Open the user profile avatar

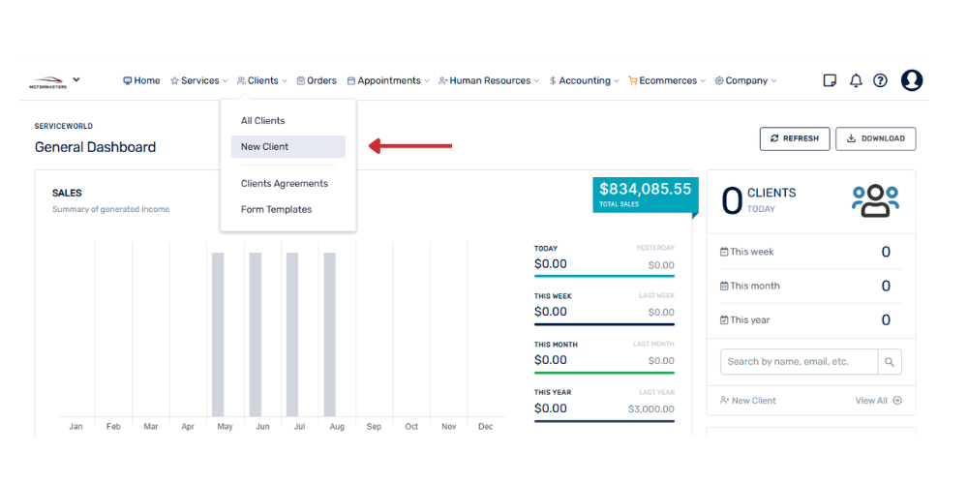(912, 80)
